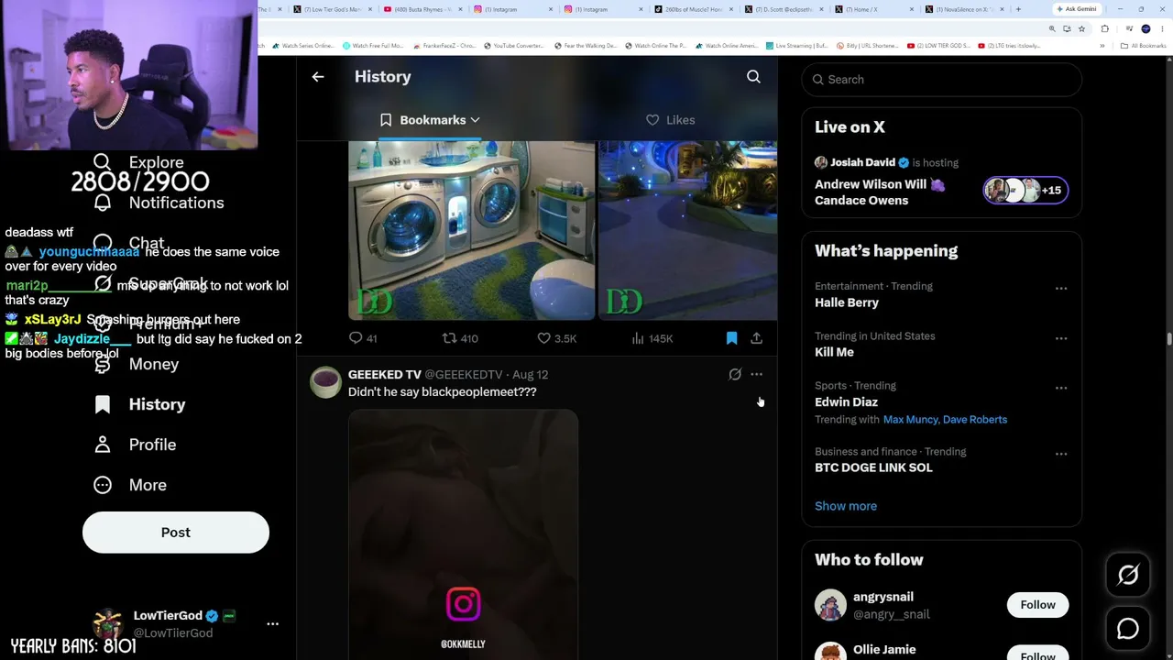Viewport: 1173px width, 660px height.
Task: Select the History item in sidebar
Action: click(x=139, y=404)
